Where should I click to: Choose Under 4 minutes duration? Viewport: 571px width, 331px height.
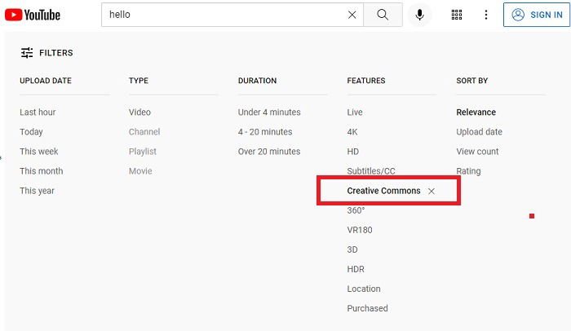click(269, 113)
